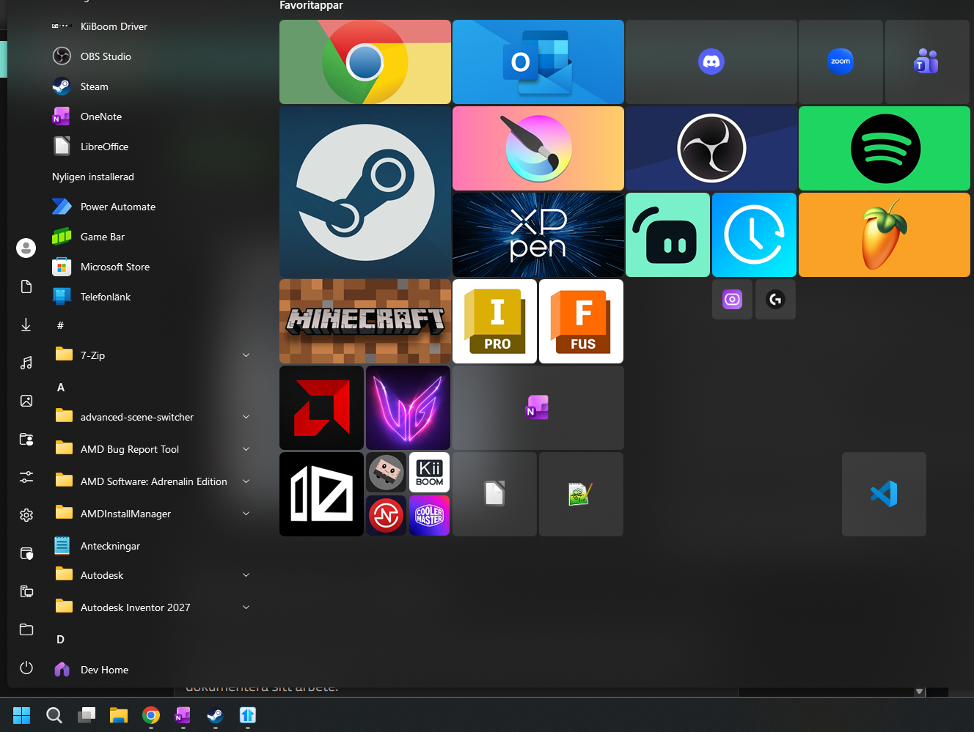Viewport: 974px width, 732px height.
Task: Open Search from the taskbar
Action: tap(54, 715)
